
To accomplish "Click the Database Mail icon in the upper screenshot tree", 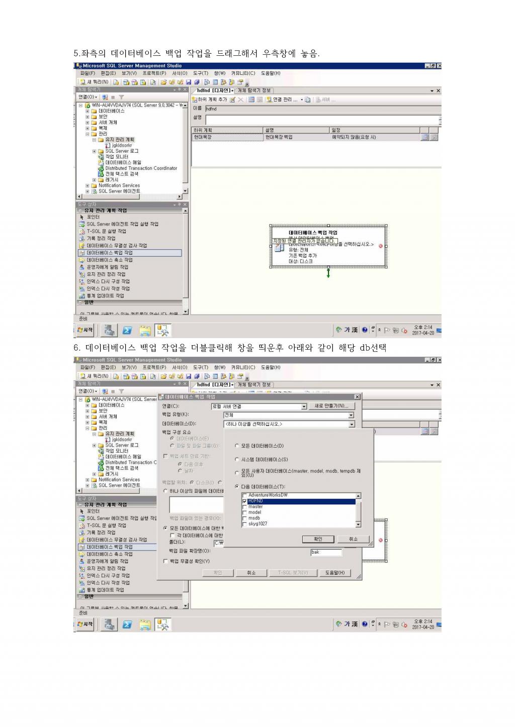I will pos(101,162).
